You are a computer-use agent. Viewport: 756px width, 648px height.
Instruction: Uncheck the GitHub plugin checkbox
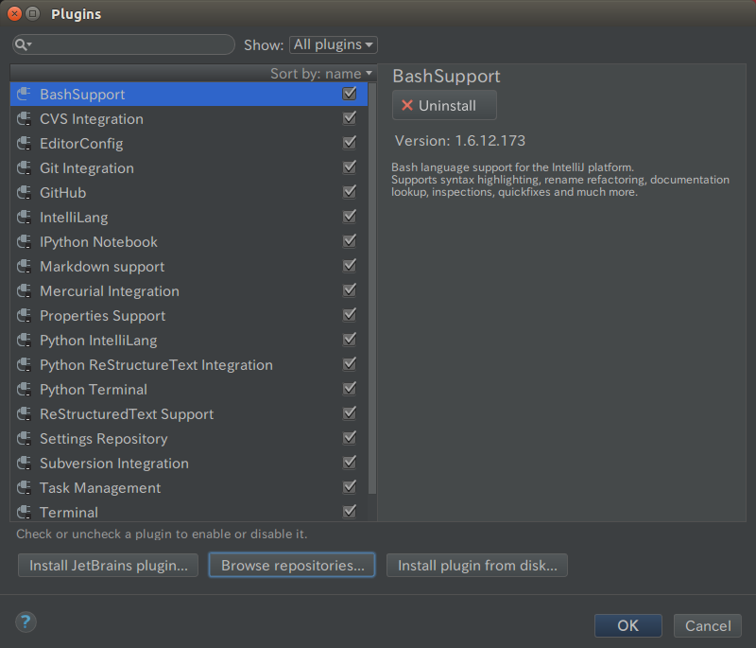pos(350,191)
